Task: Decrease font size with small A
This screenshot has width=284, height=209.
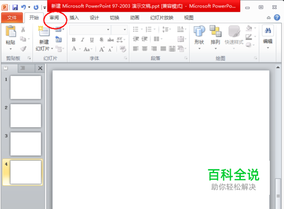Action: click(x=111, y=49)
